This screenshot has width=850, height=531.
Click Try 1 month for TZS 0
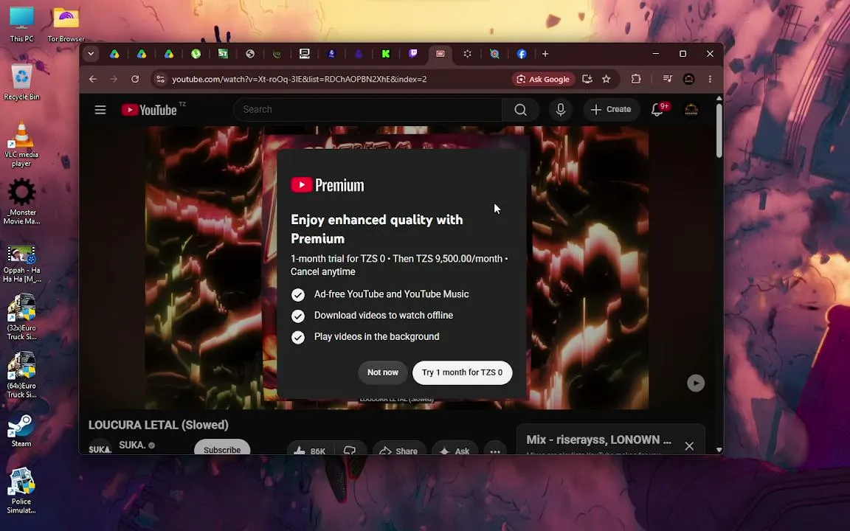click(x=462, y=372)
